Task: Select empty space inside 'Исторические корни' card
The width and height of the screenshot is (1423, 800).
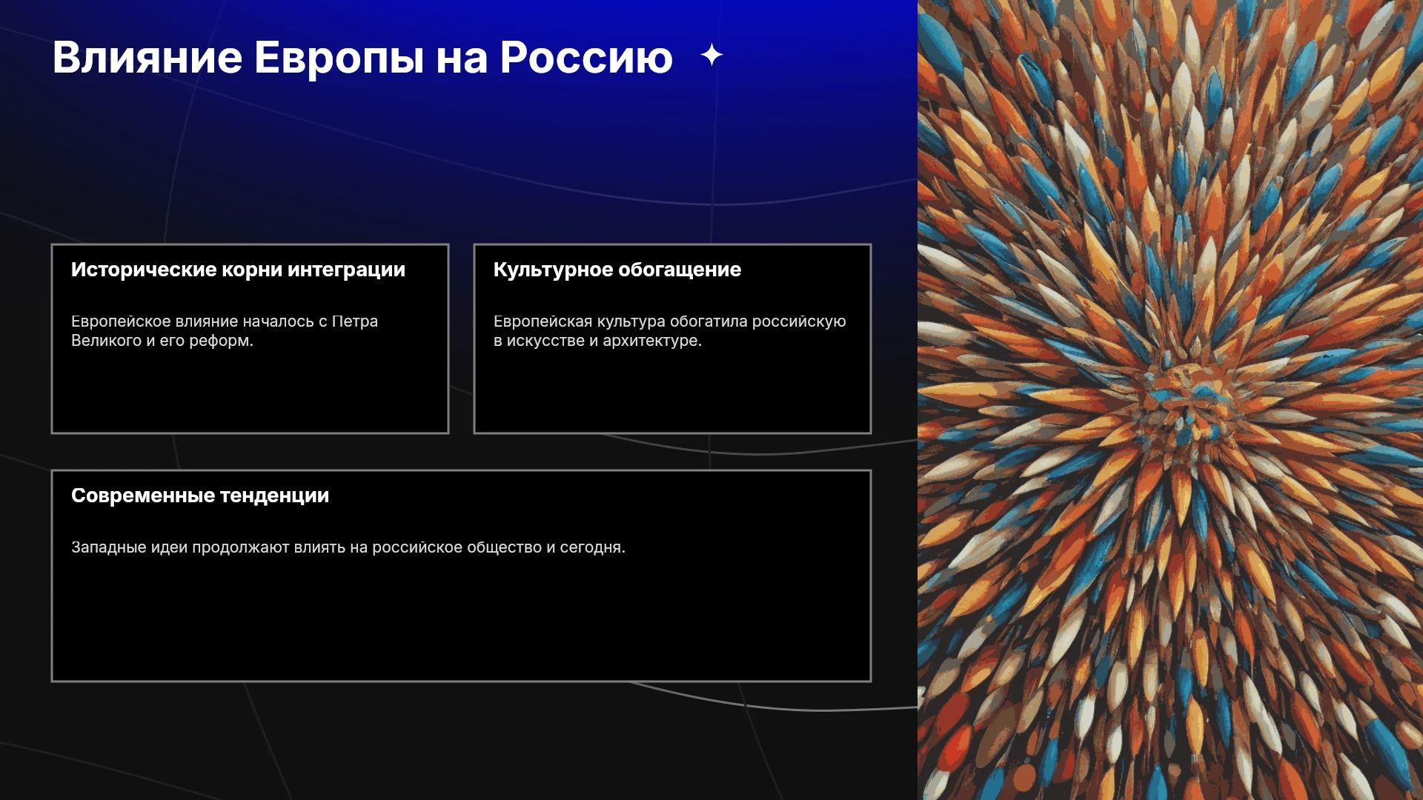Action: [250, 393]
